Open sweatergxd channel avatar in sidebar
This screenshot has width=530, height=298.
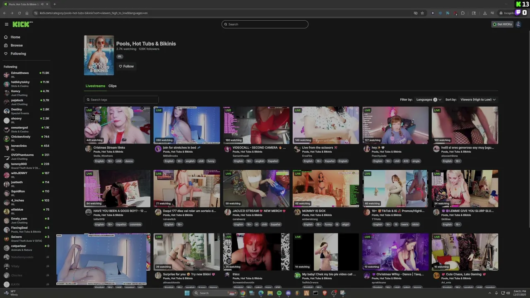(x=6, y=129)
